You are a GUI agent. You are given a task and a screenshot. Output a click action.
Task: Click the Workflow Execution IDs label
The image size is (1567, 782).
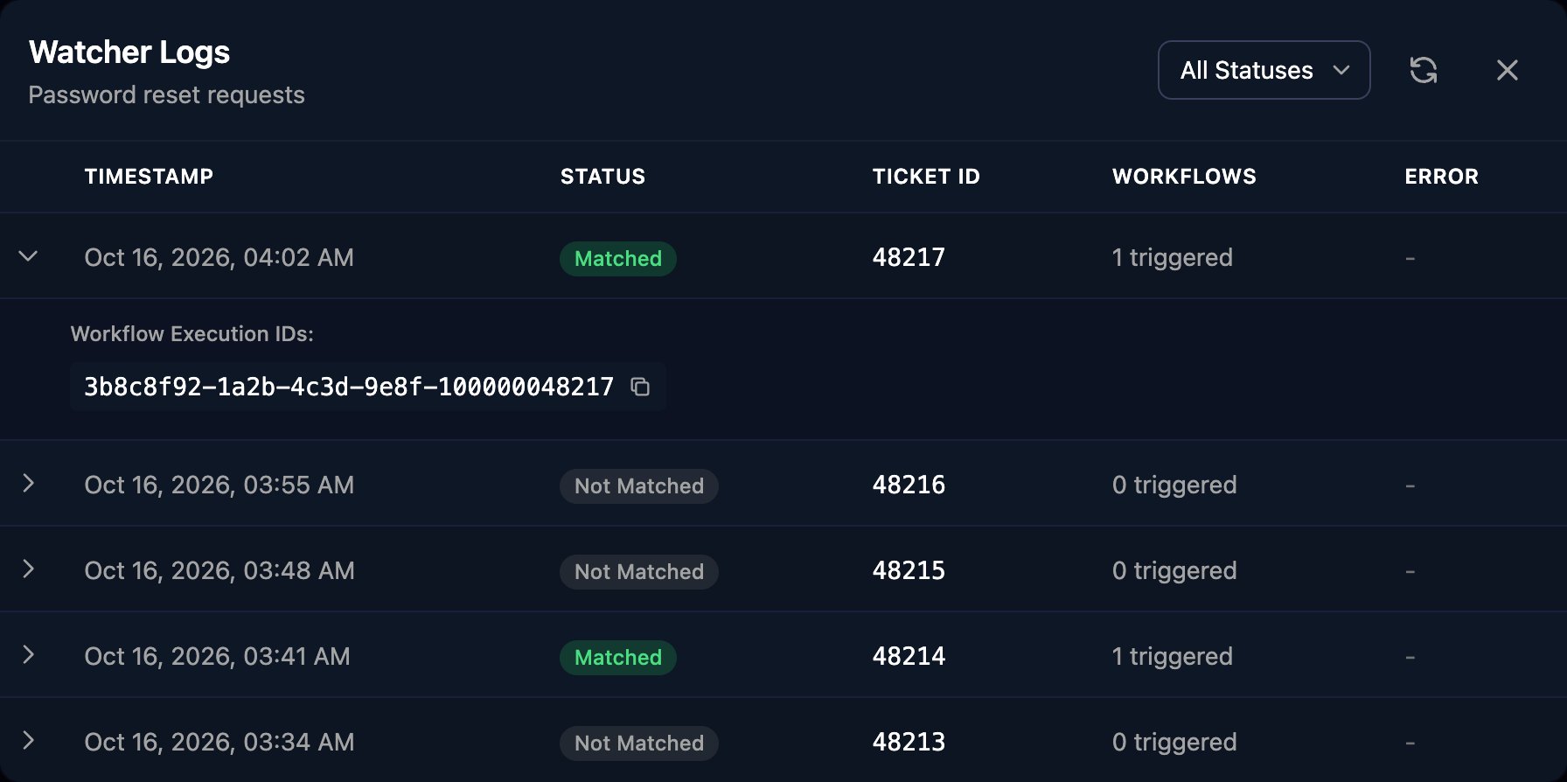tap(192, 334)
